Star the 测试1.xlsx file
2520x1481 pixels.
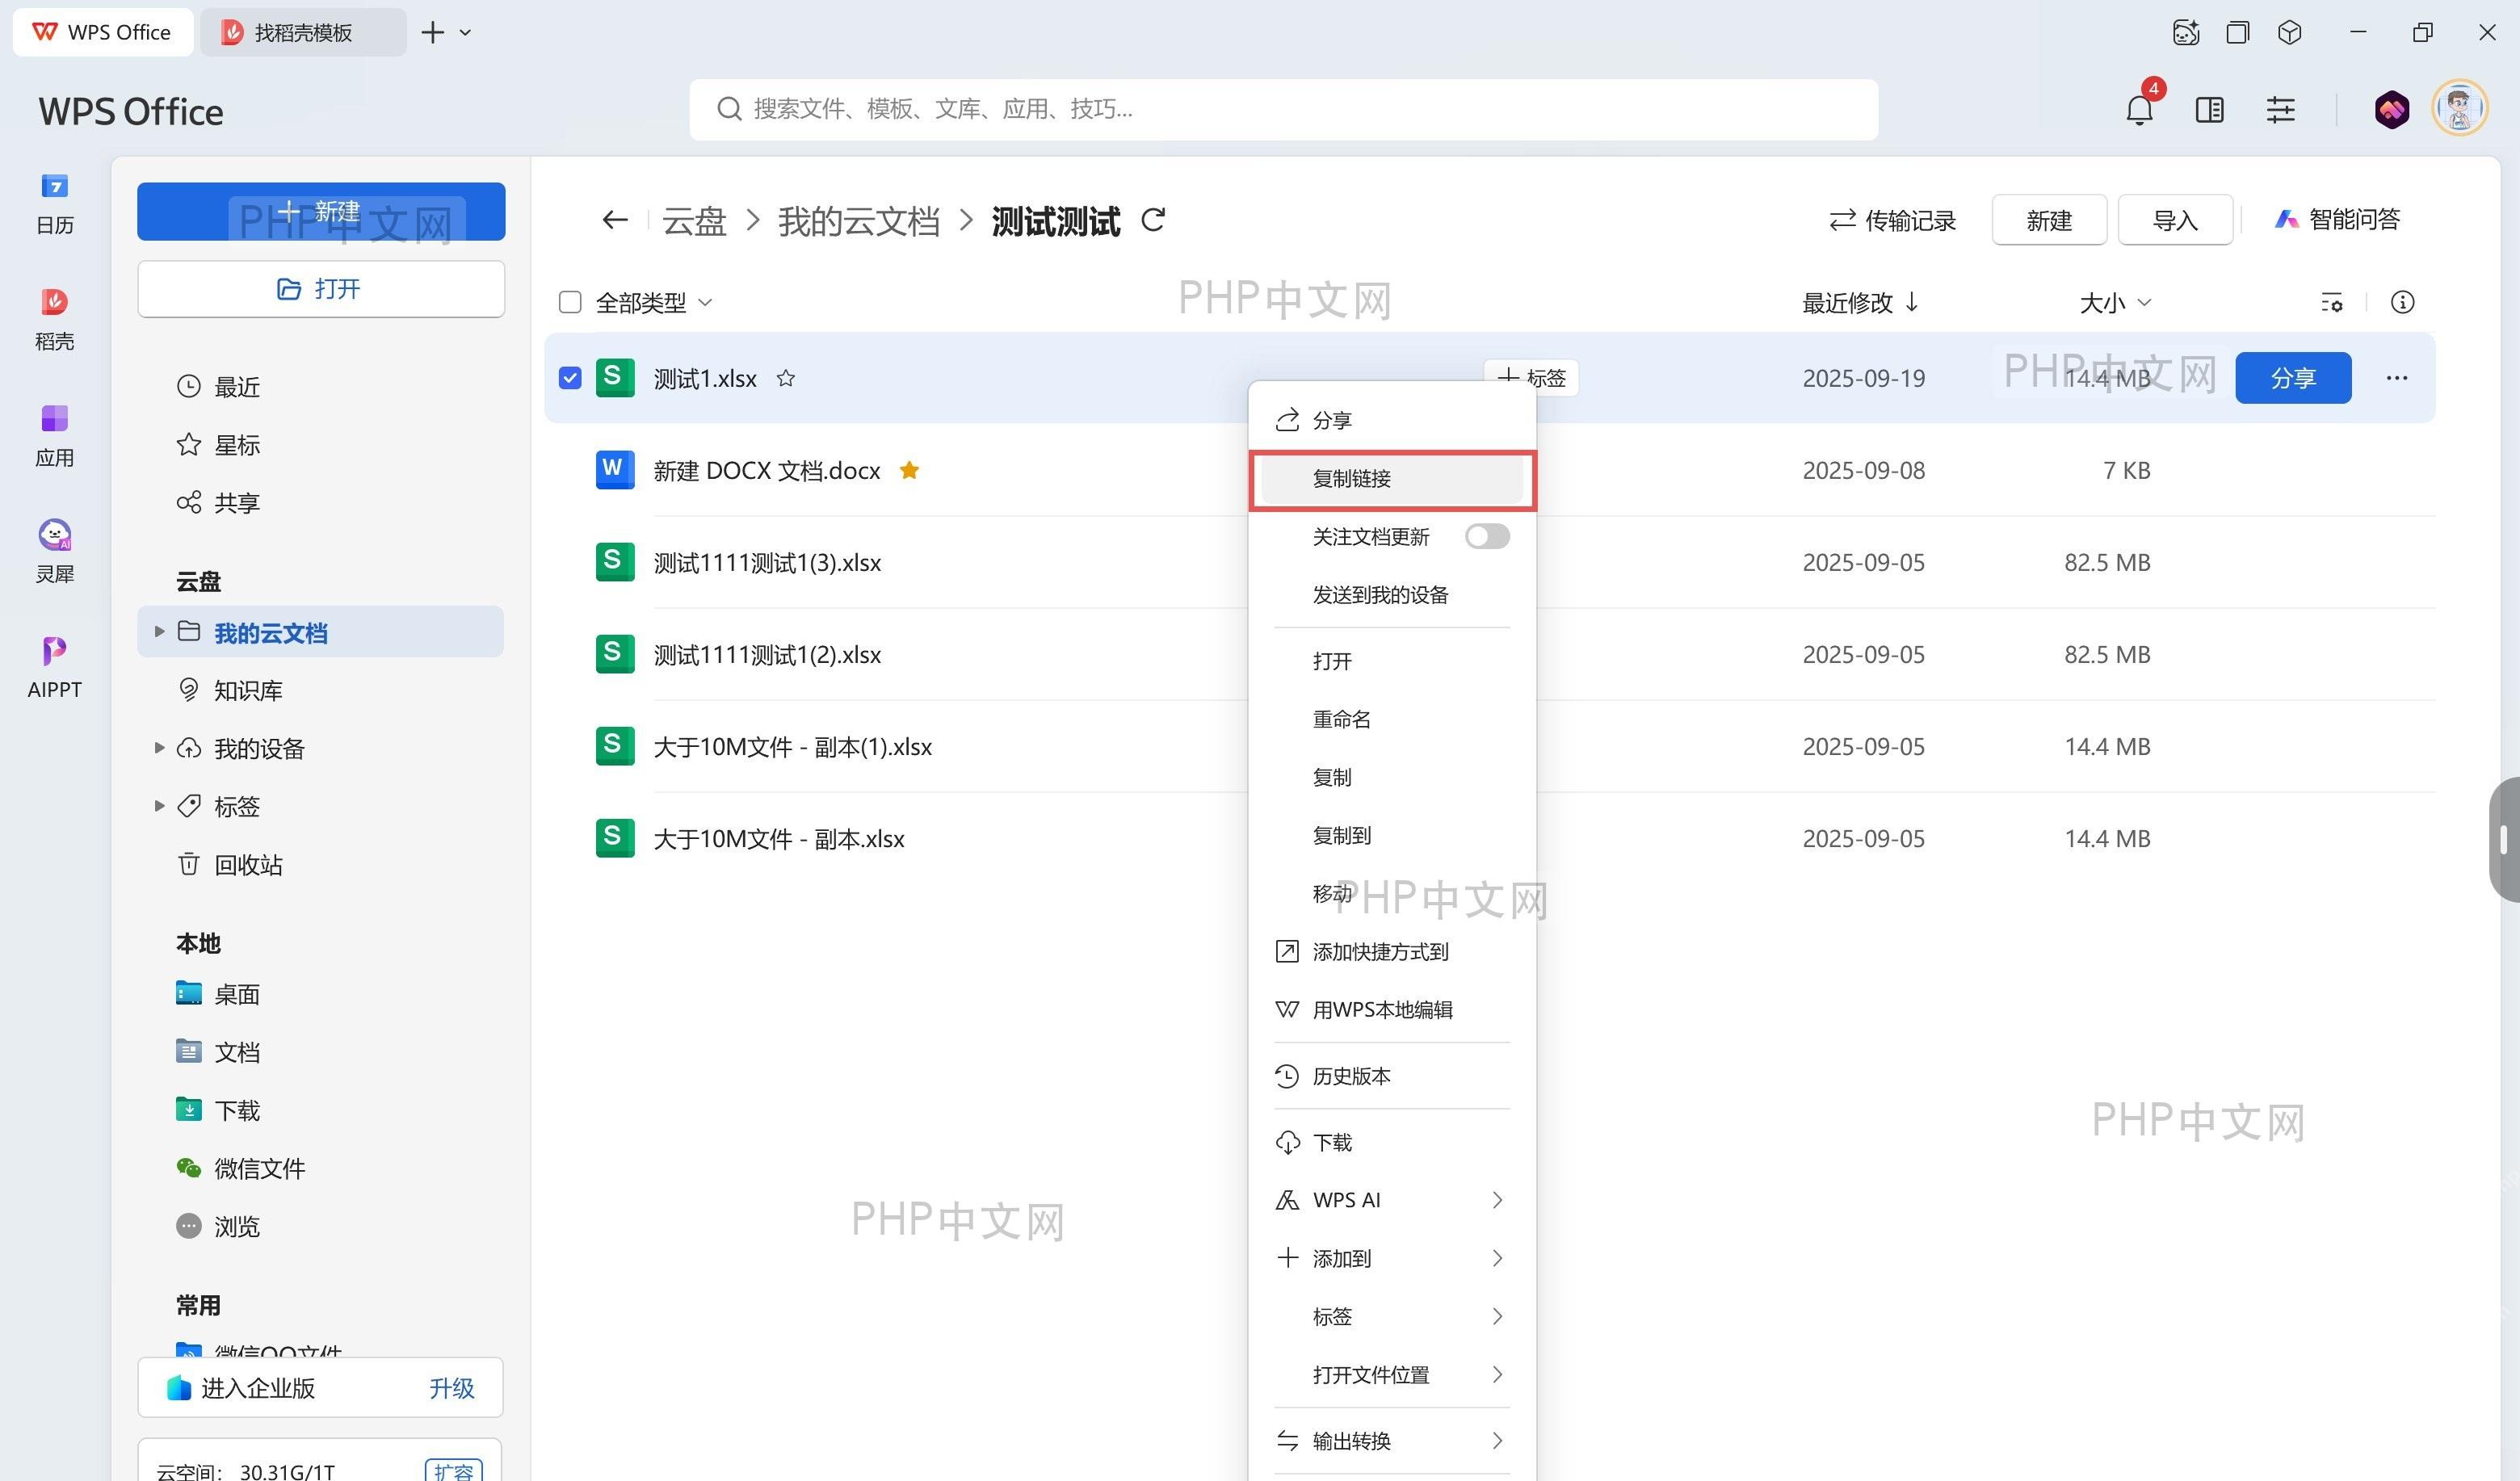[786, 378]
